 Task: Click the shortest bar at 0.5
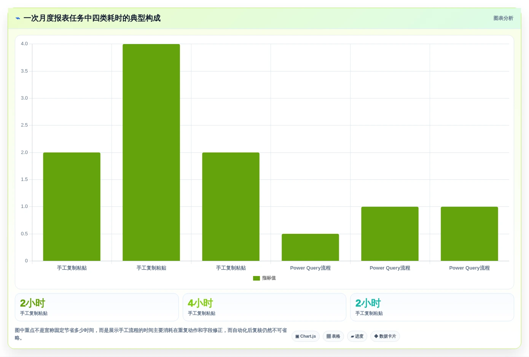[x=310, y=248]
